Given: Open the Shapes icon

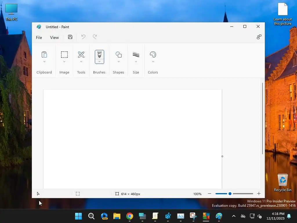Looking at the screenshot, I should (x=119, y=55).
